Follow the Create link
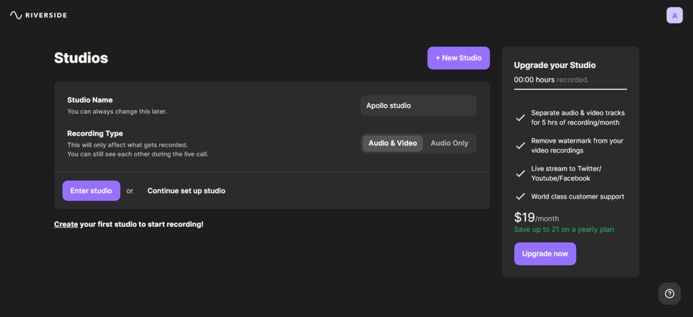The height and width of the screenshot is (317, 693). click(66, 224)
